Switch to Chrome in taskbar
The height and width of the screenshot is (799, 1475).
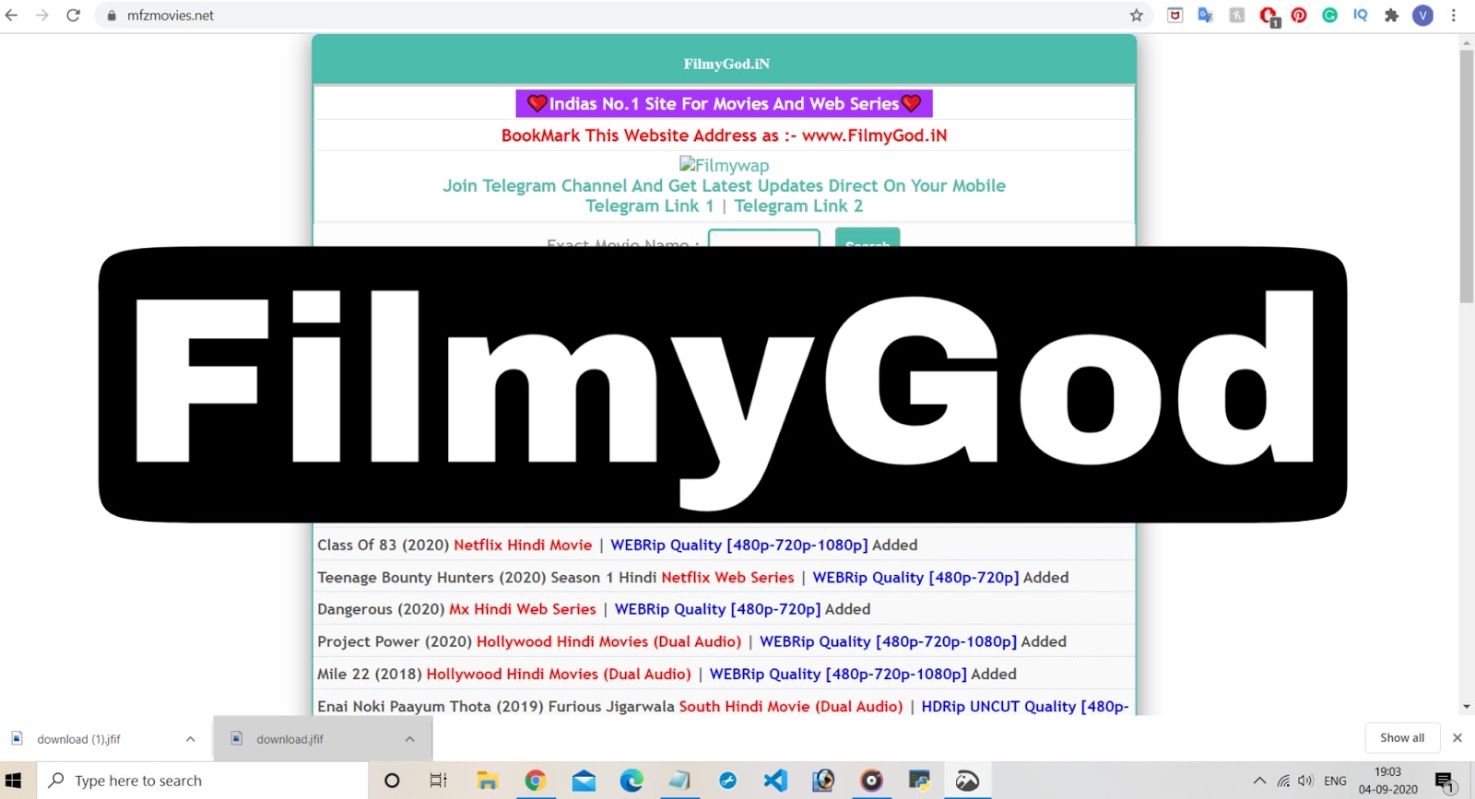coord(535,781)
